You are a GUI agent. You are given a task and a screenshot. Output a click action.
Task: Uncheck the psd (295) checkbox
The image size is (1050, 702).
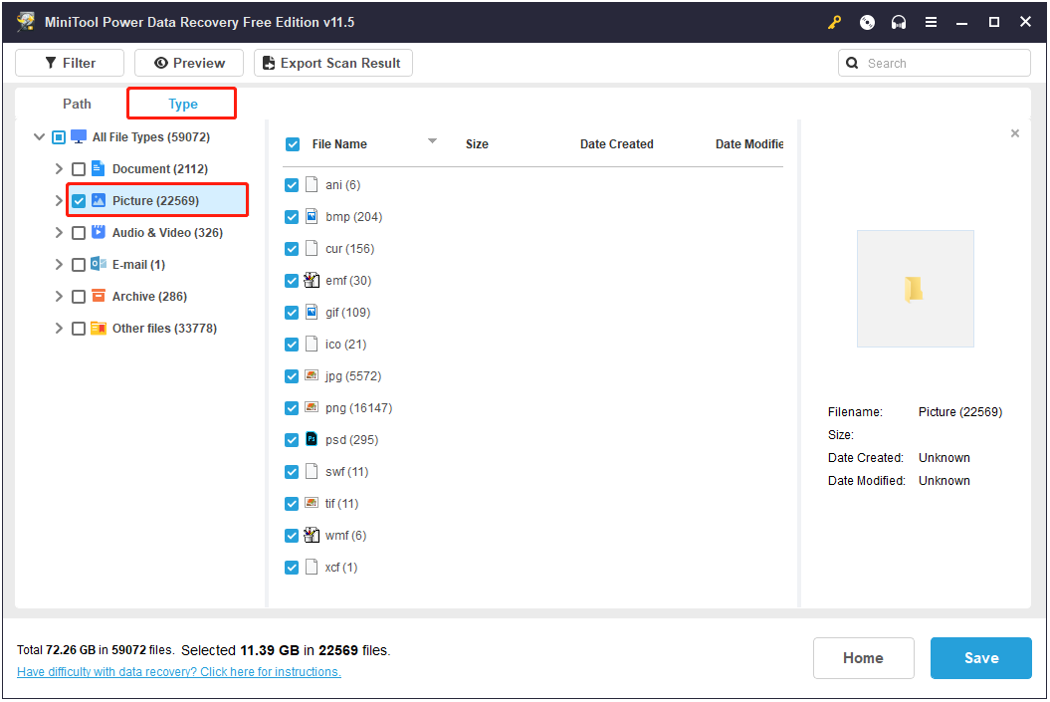(292, 440)
